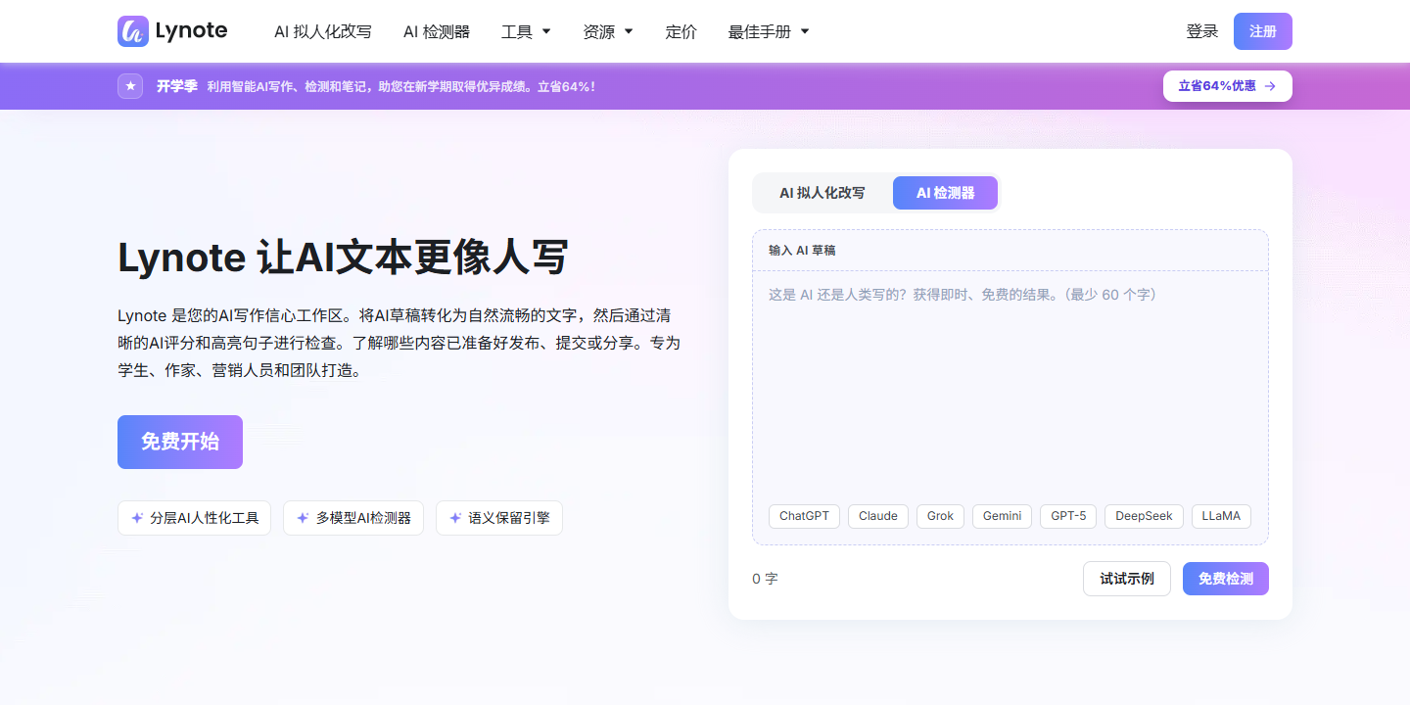The height and width of the screenshot is (705, 1410).
Task: Select the LLaMA model tag
Action: (x=1221, y=516)
